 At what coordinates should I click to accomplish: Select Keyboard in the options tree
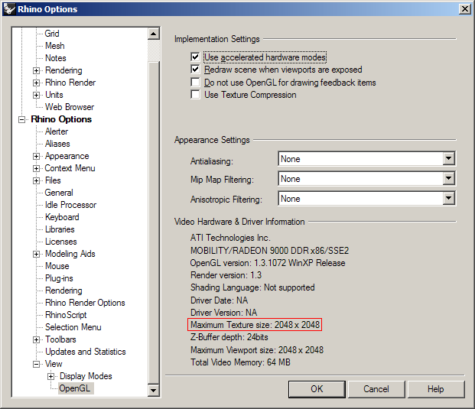61,217
